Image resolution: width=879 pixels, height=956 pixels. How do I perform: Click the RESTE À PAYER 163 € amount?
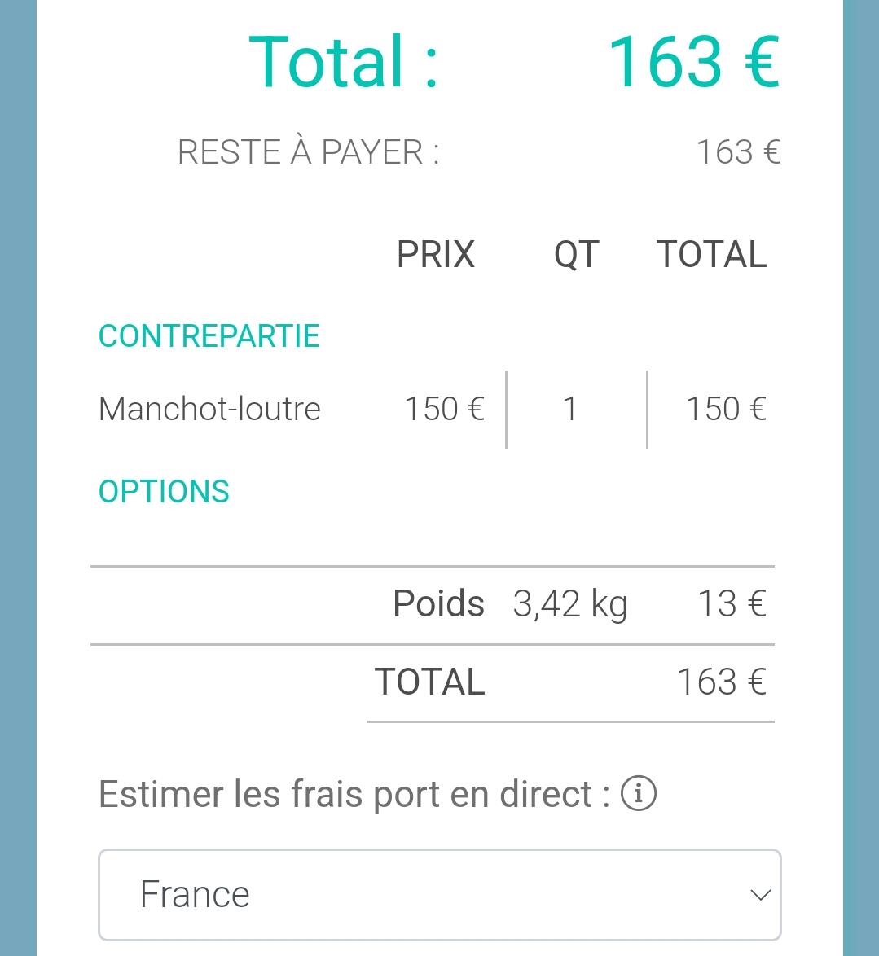pyautogui.click(x=738, y=152)
